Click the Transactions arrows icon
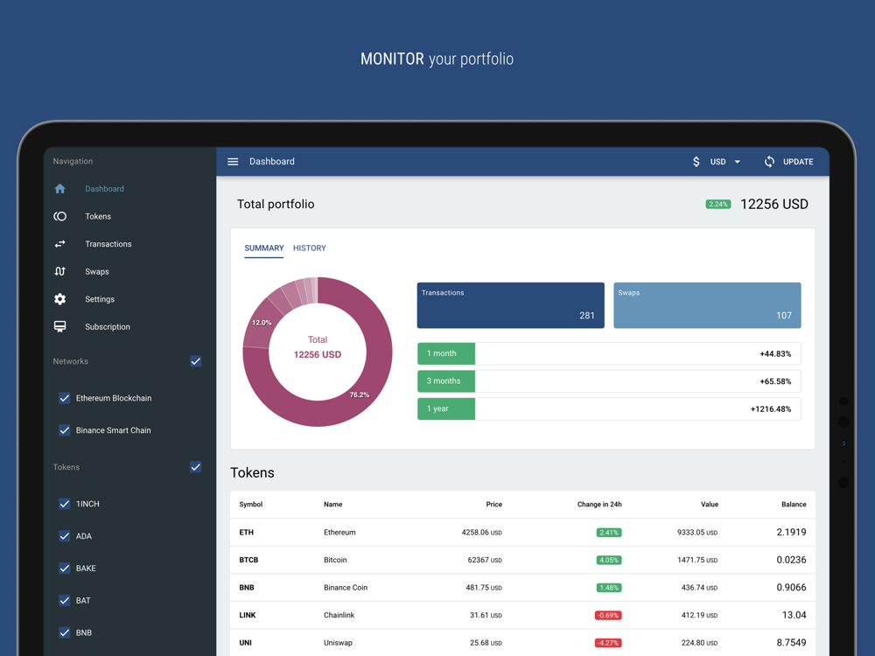Image resolution: width=875 pixels, height=656 pixels. pos(60,244)
